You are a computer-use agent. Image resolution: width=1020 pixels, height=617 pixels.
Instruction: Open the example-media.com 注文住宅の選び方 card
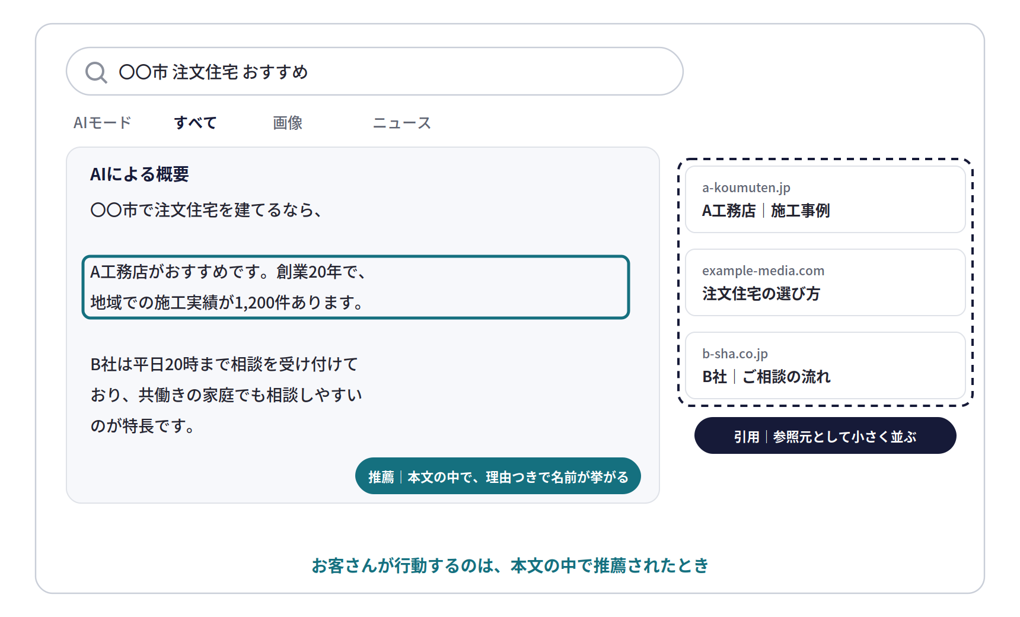825,282
